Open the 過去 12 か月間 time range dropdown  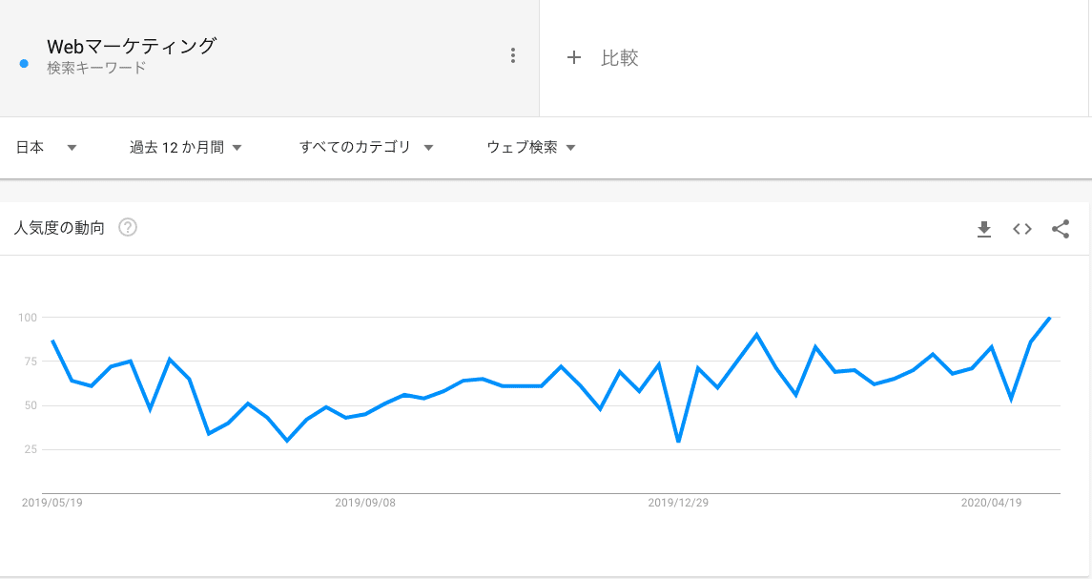[x=185, y=147]
